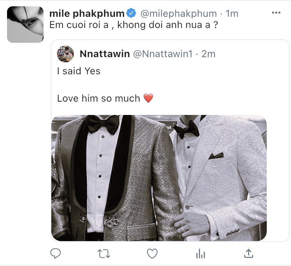This screenshot has height=266, width=291.
Task: Click the blue verified badge
Action: [x=131, y=14]
